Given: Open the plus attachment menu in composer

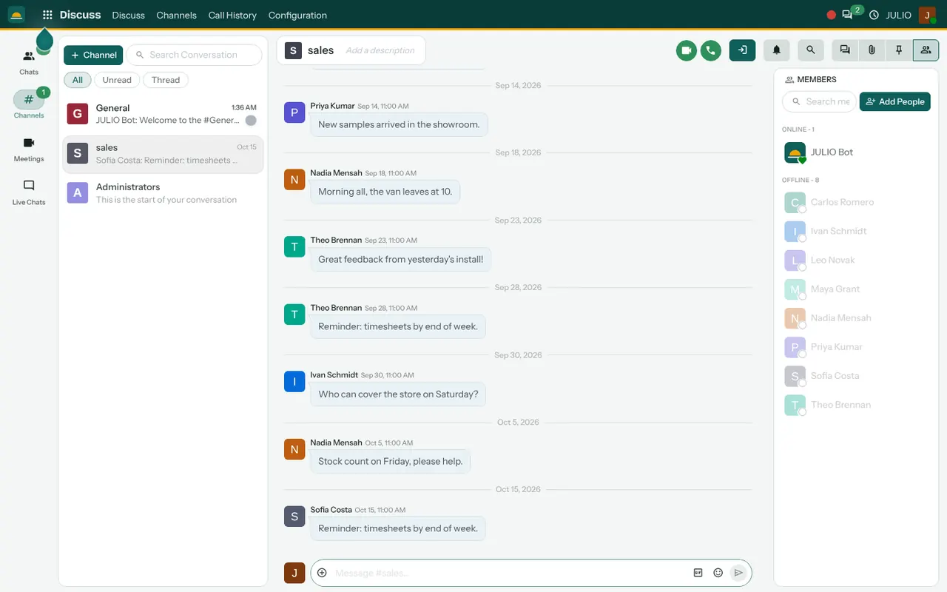Looking at the screenshot, I should point(322,573).
